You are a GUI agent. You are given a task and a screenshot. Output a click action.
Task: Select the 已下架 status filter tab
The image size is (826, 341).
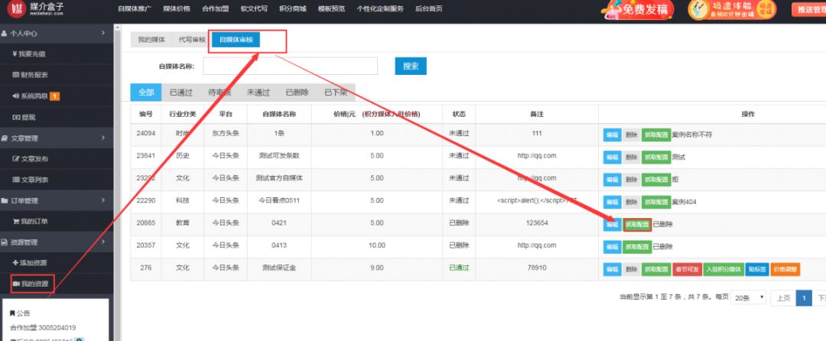pyautogui.click(x=336, y=92)
